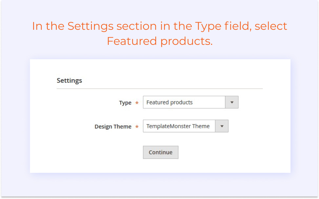The width and height of the screenshot is (319, 199).
Task: Click the orange 'Featured products.' headline line
Action: (x=160, y=41)
